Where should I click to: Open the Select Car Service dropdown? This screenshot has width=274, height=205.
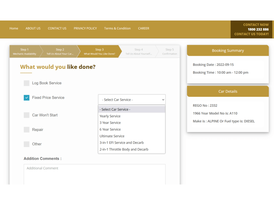(132, 100)
